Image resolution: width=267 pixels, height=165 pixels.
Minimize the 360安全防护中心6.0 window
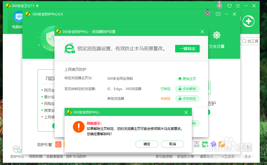point(227,14)
